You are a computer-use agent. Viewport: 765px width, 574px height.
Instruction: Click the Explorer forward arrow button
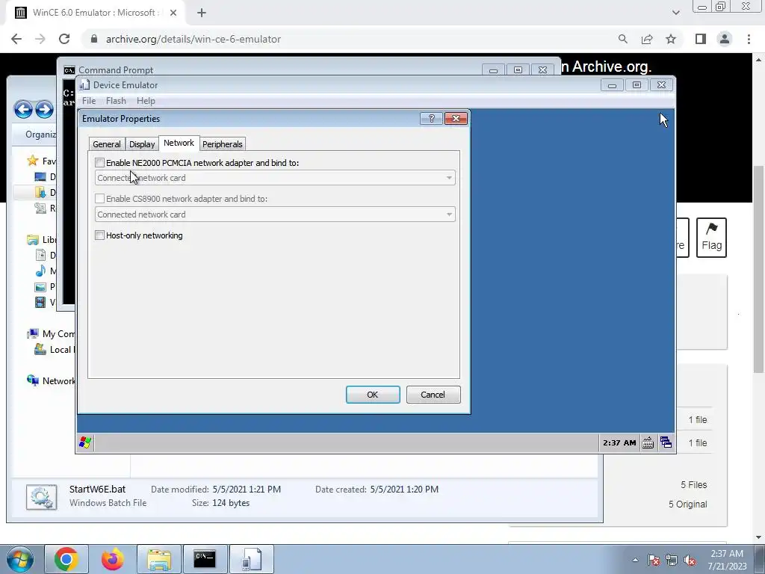point(44,109)
